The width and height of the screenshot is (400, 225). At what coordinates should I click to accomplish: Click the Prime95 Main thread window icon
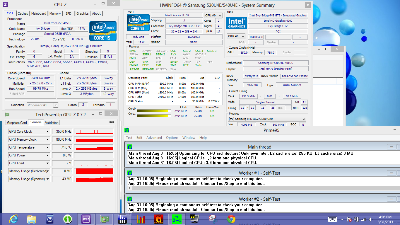pos(130,147)
